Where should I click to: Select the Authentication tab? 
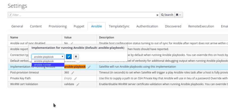(x=147, y=26)
